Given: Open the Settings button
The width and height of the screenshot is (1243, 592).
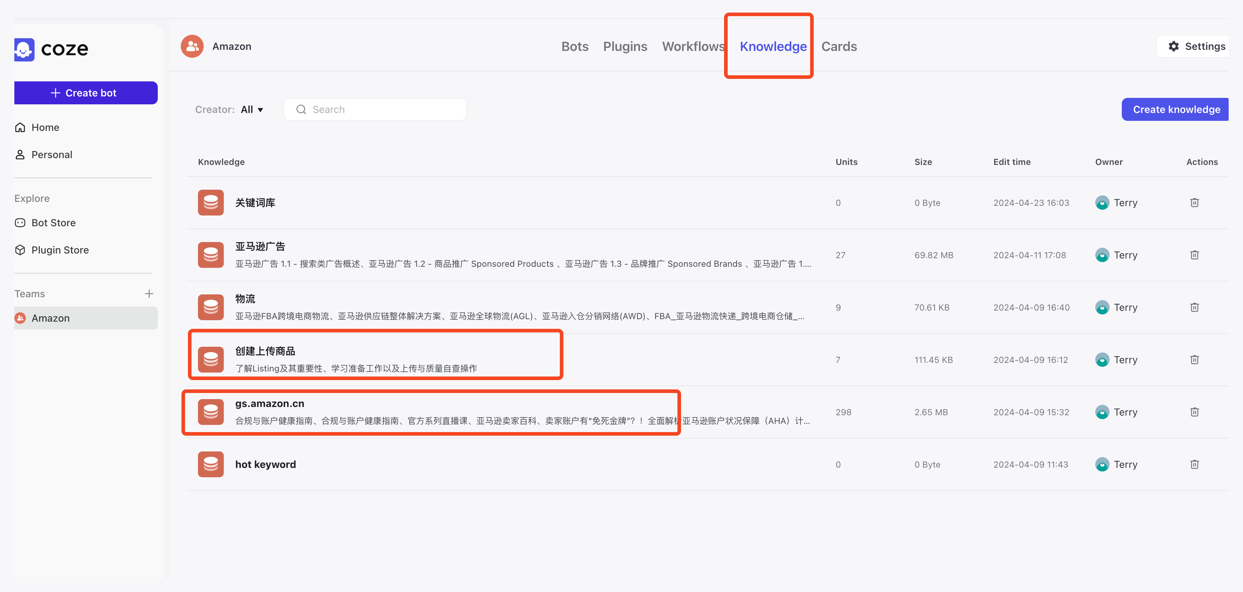Looking at the screenshot, I should click(1193, 46).
